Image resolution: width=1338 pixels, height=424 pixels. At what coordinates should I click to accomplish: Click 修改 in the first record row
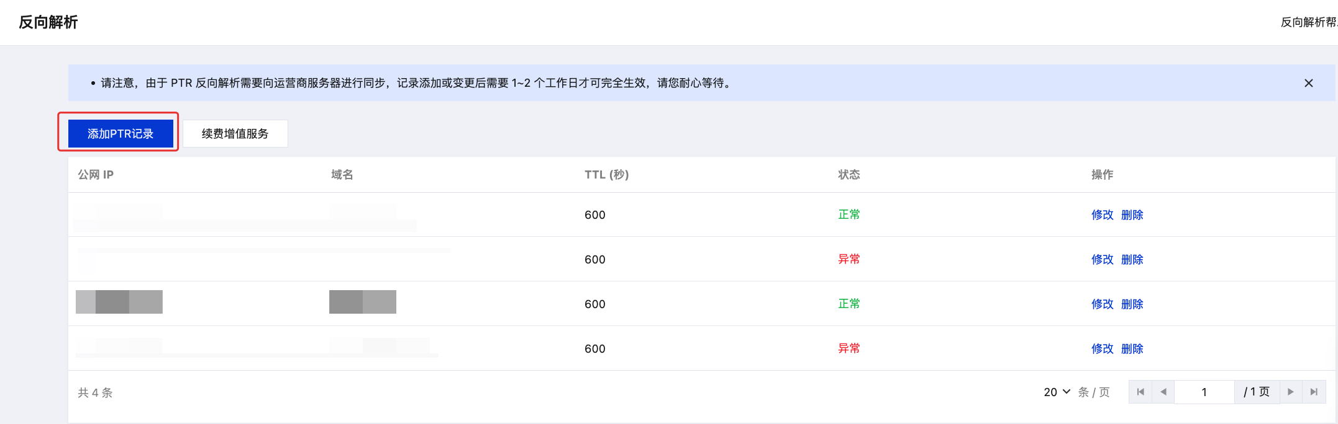pos(1102,215)
